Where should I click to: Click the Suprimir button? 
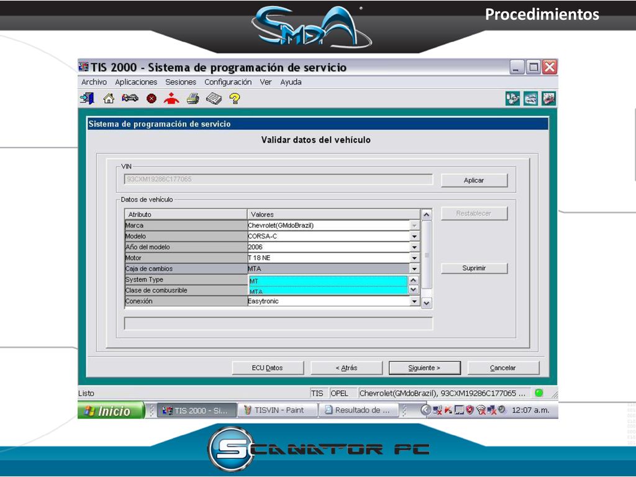coord(474,268)
